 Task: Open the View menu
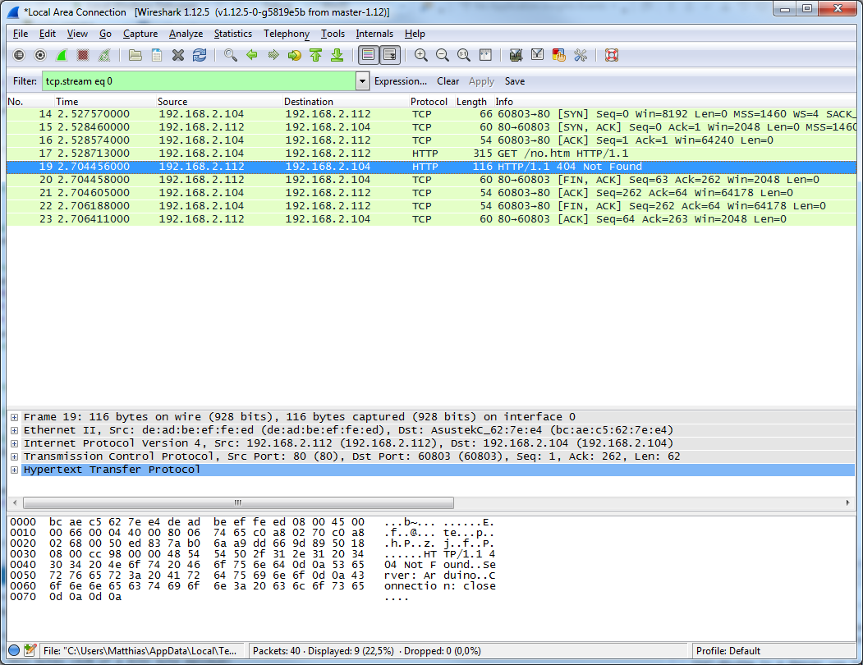point(77,34)
